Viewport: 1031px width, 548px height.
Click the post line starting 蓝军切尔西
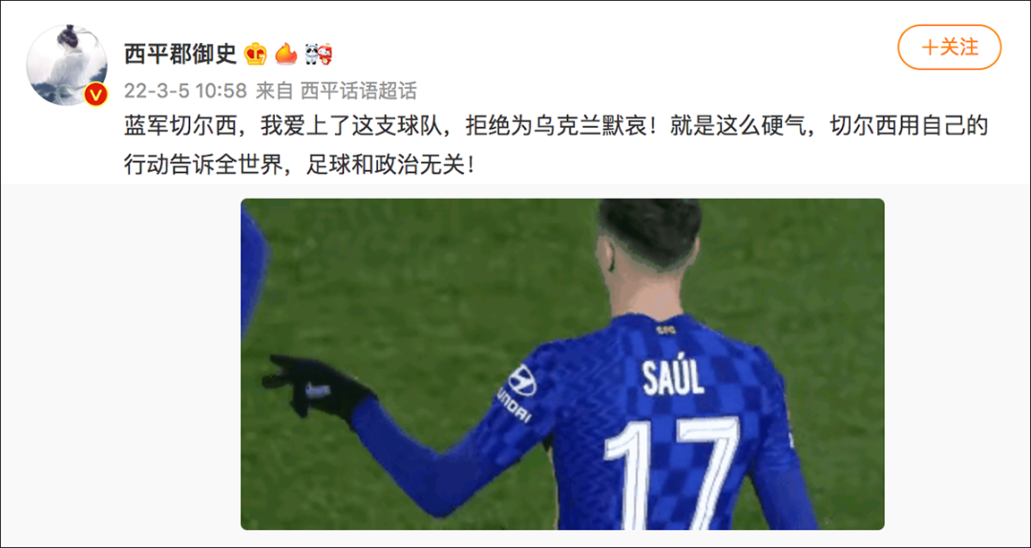tap(557, 126)
